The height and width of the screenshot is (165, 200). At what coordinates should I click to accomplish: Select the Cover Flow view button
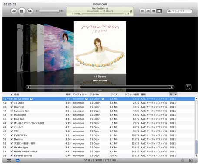pyautogui.click(x=159, y=11)
